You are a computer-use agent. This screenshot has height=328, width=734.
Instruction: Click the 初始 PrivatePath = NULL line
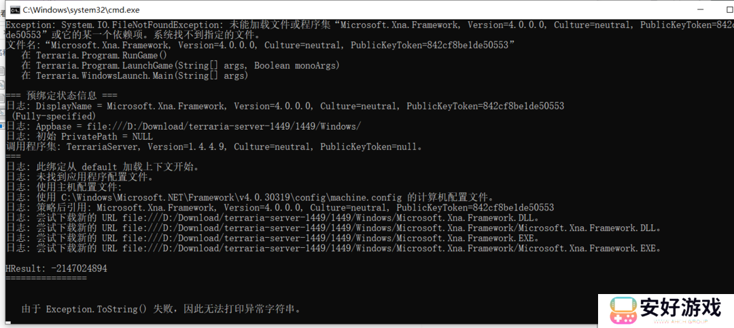coord(80,136)
